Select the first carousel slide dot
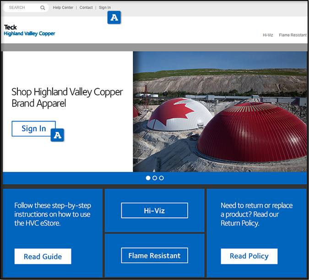This screenshot has height=280, width=309. [x=148, y=178]
